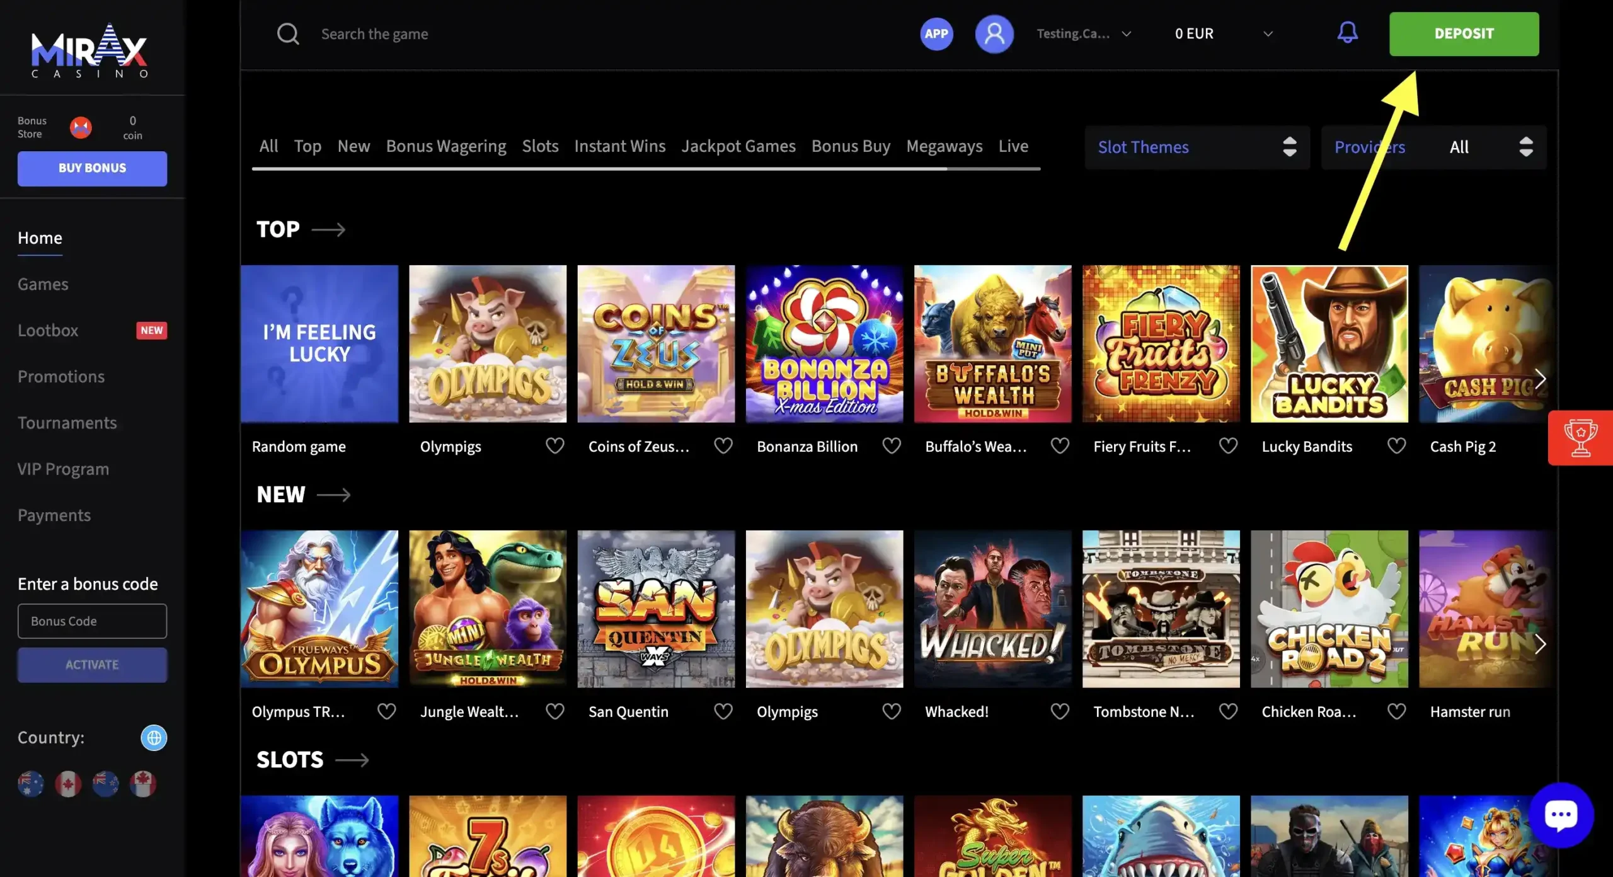Open Promotions in the sidebar
The width and height of the screenshot is (1613, 877).
(61, 377)
